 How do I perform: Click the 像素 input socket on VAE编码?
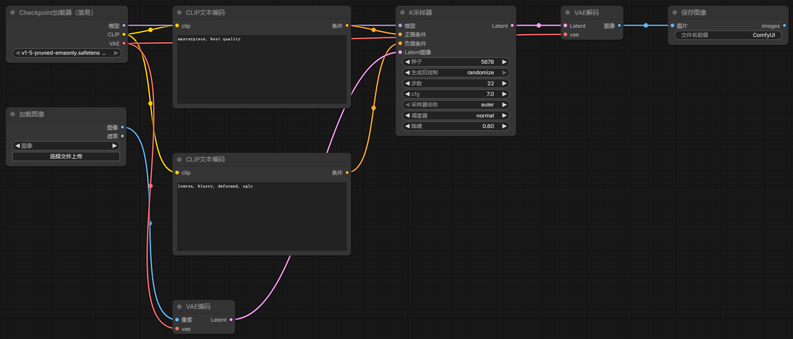(177, 320)
